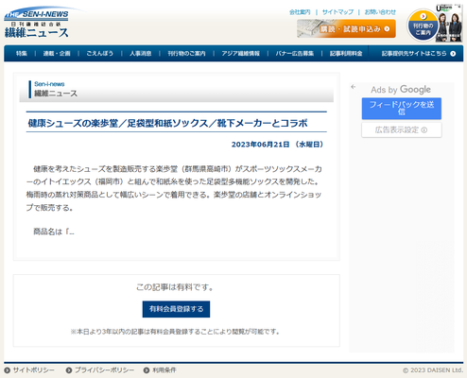Open the サイトマップ link
The width and height of the screenshot is (467, 378).
click(337, 12)
